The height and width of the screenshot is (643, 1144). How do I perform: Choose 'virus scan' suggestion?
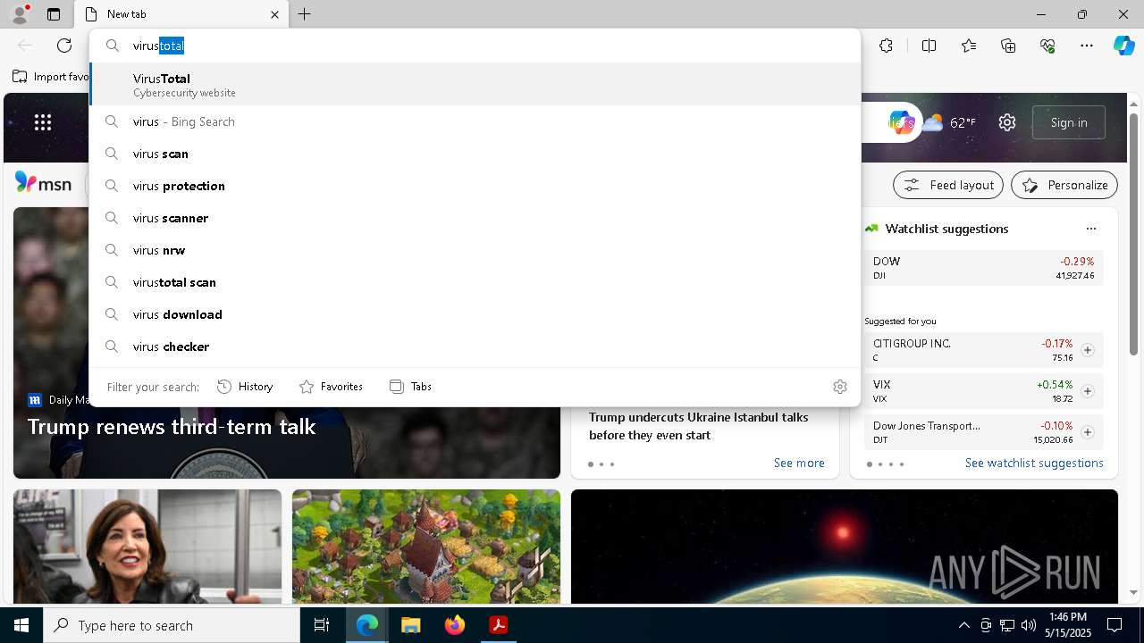pyautogui.click(x=475, y=154)
